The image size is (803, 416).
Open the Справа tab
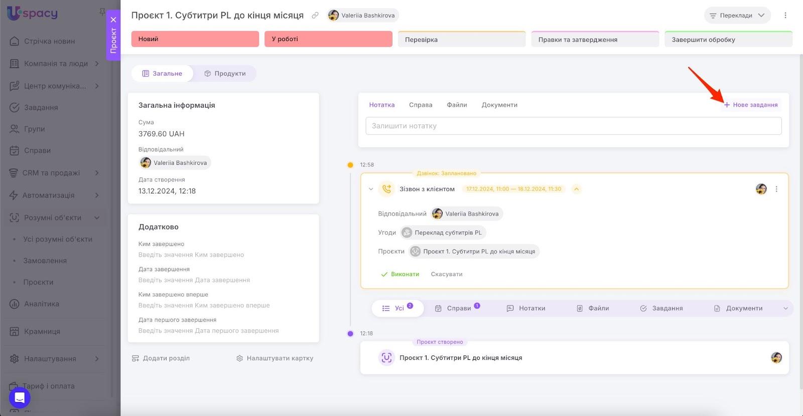click(421, 105)
